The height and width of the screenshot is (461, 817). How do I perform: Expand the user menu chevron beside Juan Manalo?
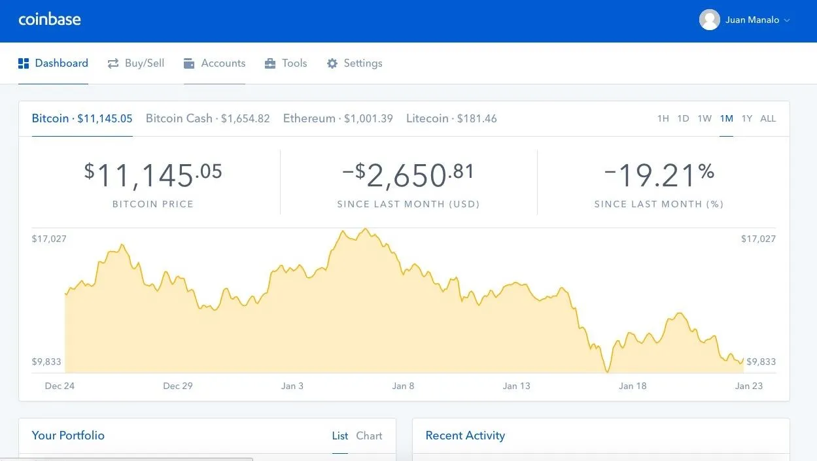[787, 20]
